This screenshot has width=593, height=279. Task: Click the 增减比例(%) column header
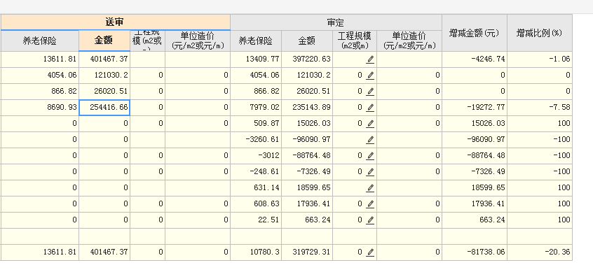pyautogui.click(x=539, y=33)
